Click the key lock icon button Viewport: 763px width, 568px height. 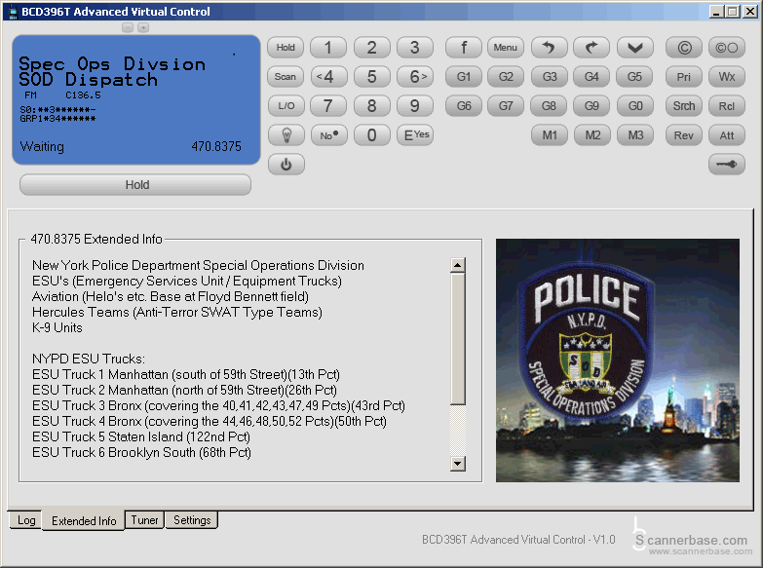point(727,165)
